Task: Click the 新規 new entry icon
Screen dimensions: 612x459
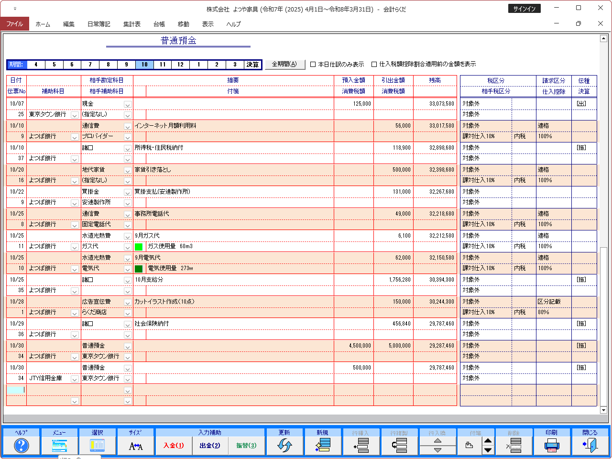Action: click(323, 446)
